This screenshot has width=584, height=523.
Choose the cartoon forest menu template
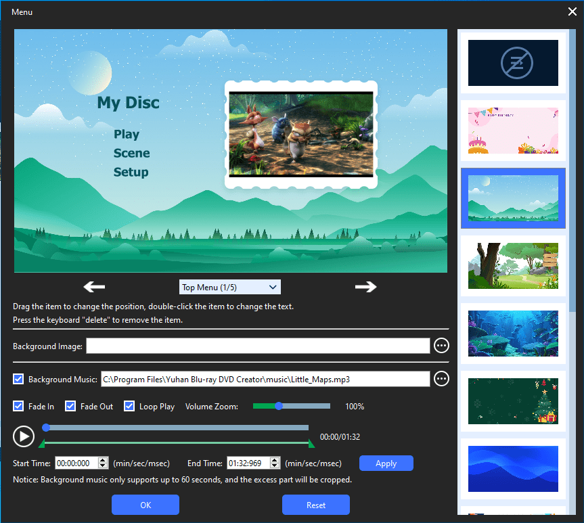pos(513,266)
